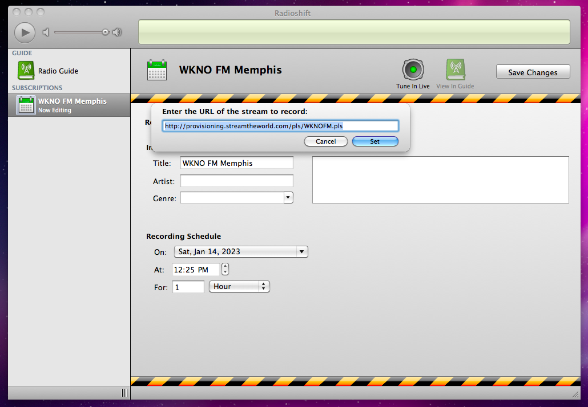Viewport: 588px width, 407px height.
Task: Click the time stepper arrows
Action: (x=225, y=269)
